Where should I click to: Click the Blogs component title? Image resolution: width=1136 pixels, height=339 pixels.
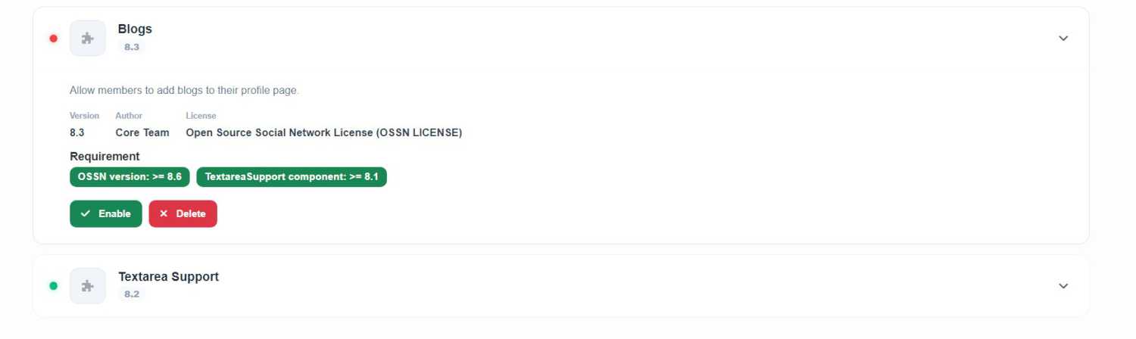(x=135, y=29)
